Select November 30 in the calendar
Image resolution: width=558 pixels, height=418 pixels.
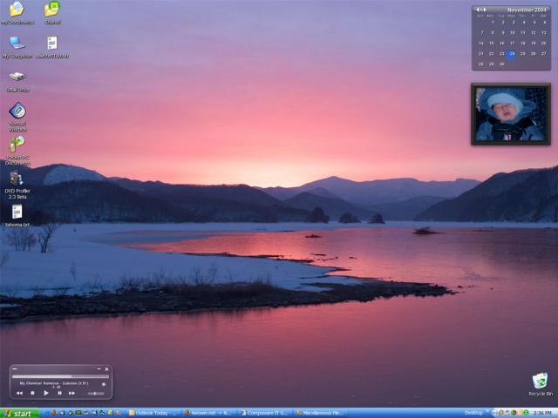point(501,64)
